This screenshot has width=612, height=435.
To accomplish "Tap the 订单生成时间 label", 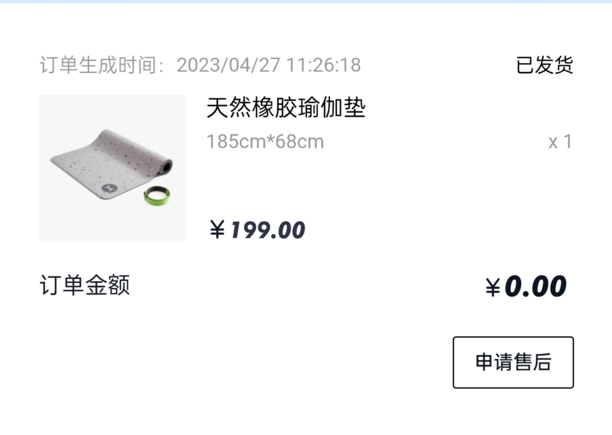I will pos(98,65).
